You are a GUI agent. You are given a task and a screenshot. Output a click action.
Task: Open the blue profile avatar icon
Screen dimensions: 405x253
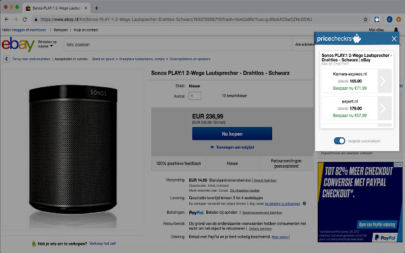[390, 20]
